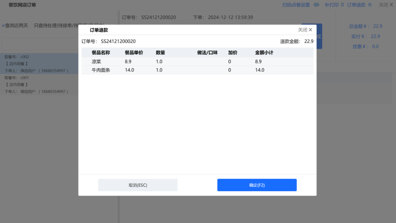This screenshot has height=223, width=396.
Task: Click the 餐品名称 column header
Action: pyautogui.click(x=101, y=52)
